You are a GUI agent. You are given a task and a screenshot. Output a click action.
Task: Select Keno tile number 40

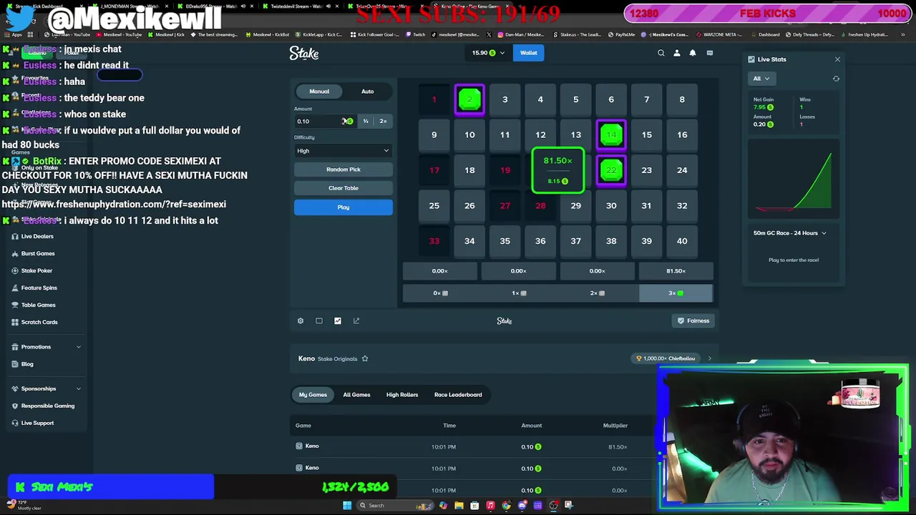pos(682,241)
